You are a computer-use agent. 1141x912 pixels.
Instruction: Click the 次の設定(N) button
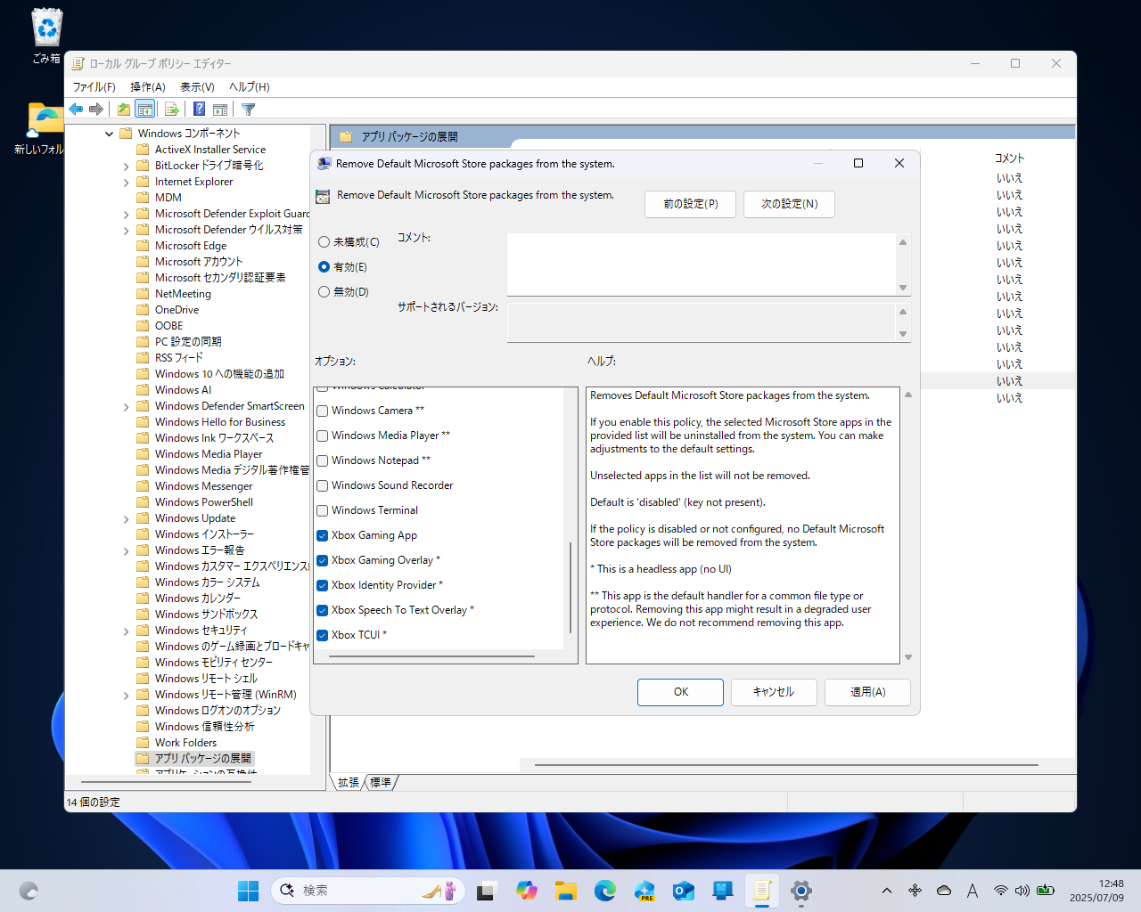click(x=789, y=204)
